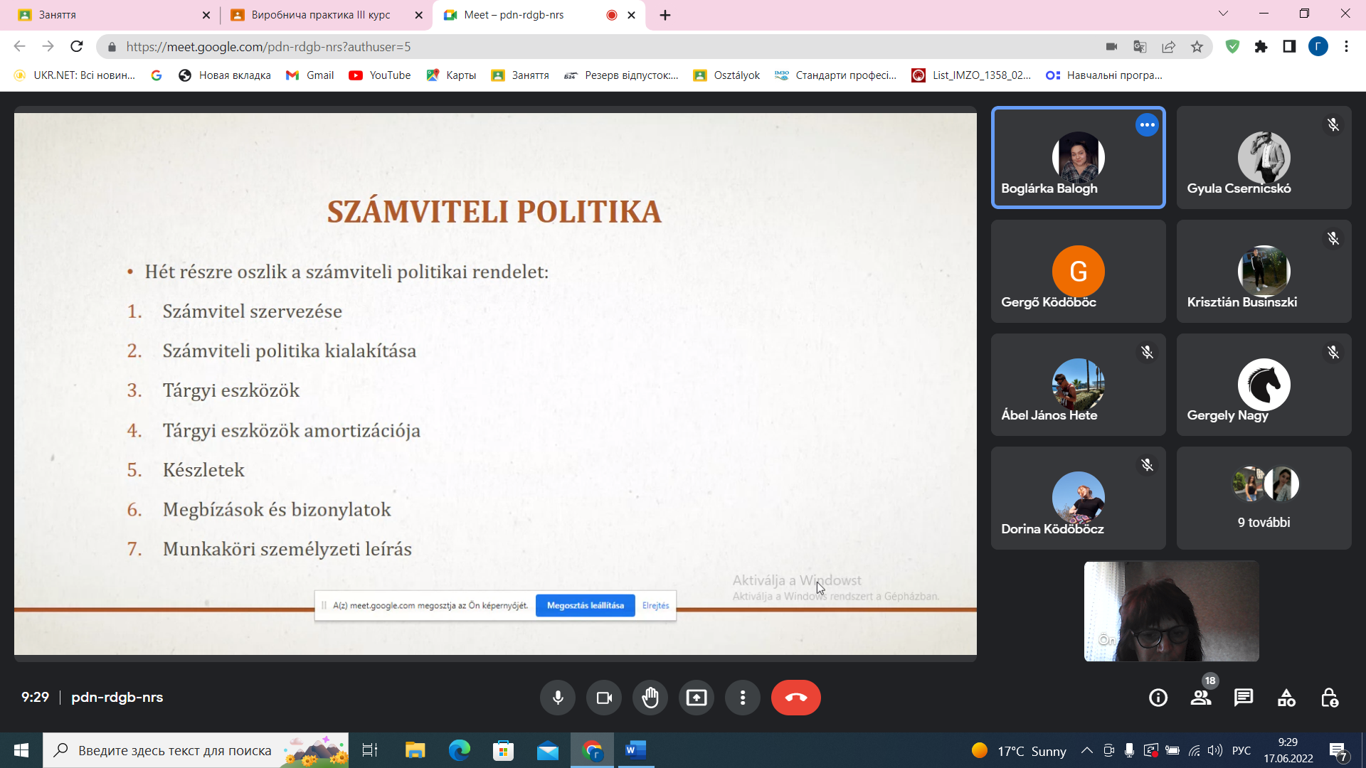Open host controls lock icon

click(1329, 698)
